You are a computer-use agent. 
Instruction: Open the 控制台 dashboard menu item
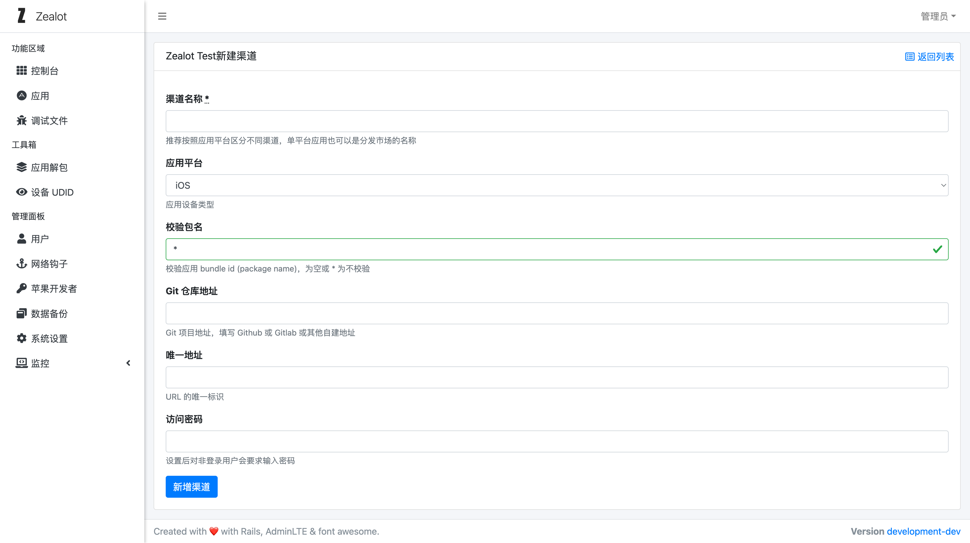click(x=72, y=71)
